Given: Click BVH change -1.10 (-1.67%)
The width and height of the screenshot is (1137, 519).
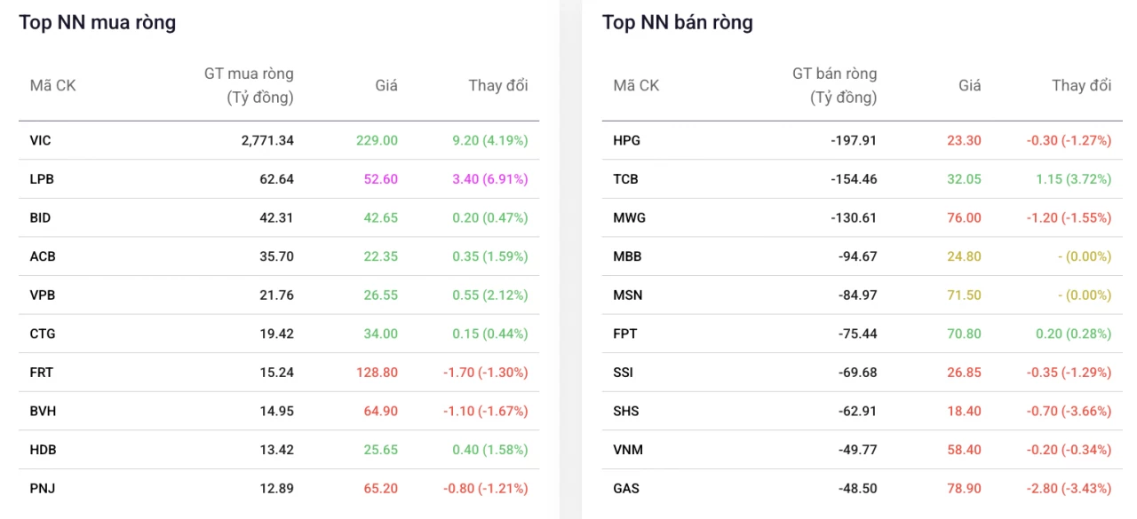Looking at the screenshot, I should coord(486,412).
